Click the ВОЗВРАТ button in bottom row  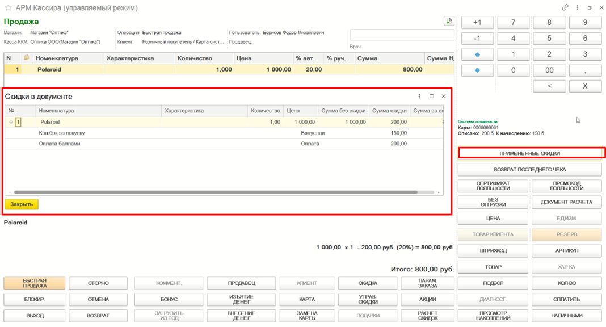(x=98, y=316)
